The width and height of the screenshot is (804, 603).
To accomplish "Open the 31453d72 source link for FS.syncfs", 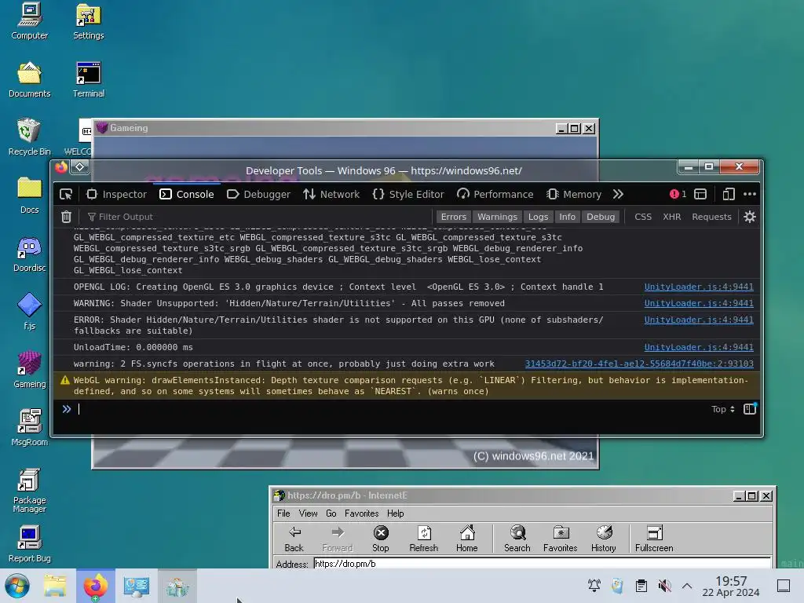I will [639, 364].
